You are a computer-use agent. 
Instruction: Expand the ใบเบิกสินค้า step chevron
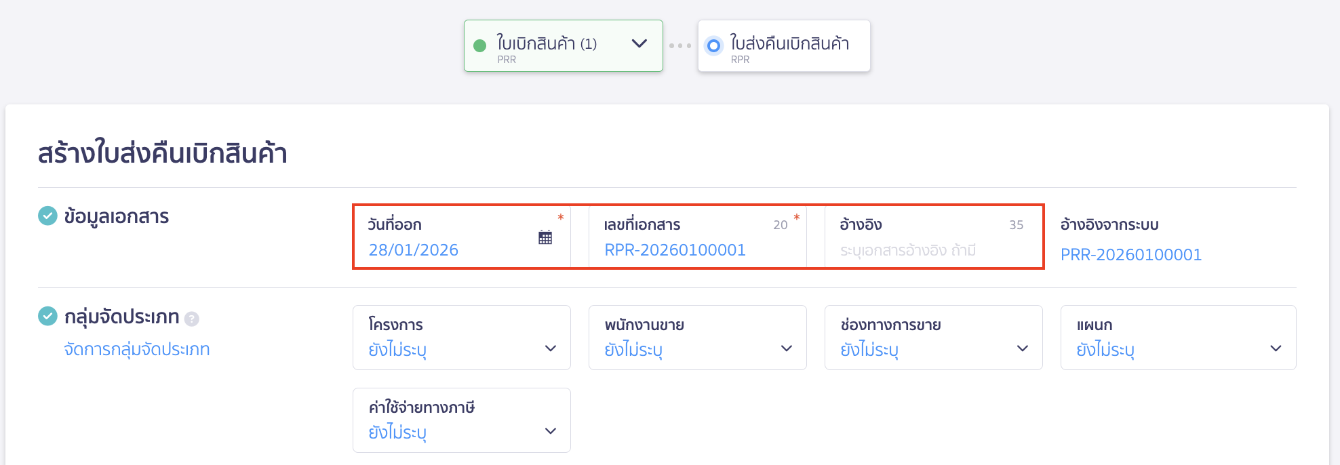638,44
